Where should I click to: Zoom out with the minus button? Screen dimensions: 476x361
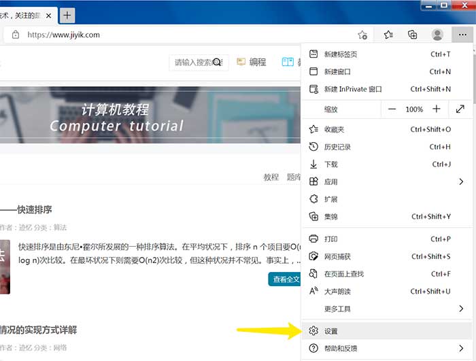392,109
